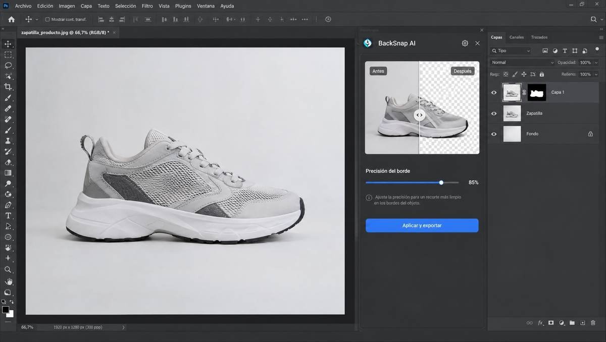Select the Pen tool
The image size is (606, 342).
pos(8,205)
